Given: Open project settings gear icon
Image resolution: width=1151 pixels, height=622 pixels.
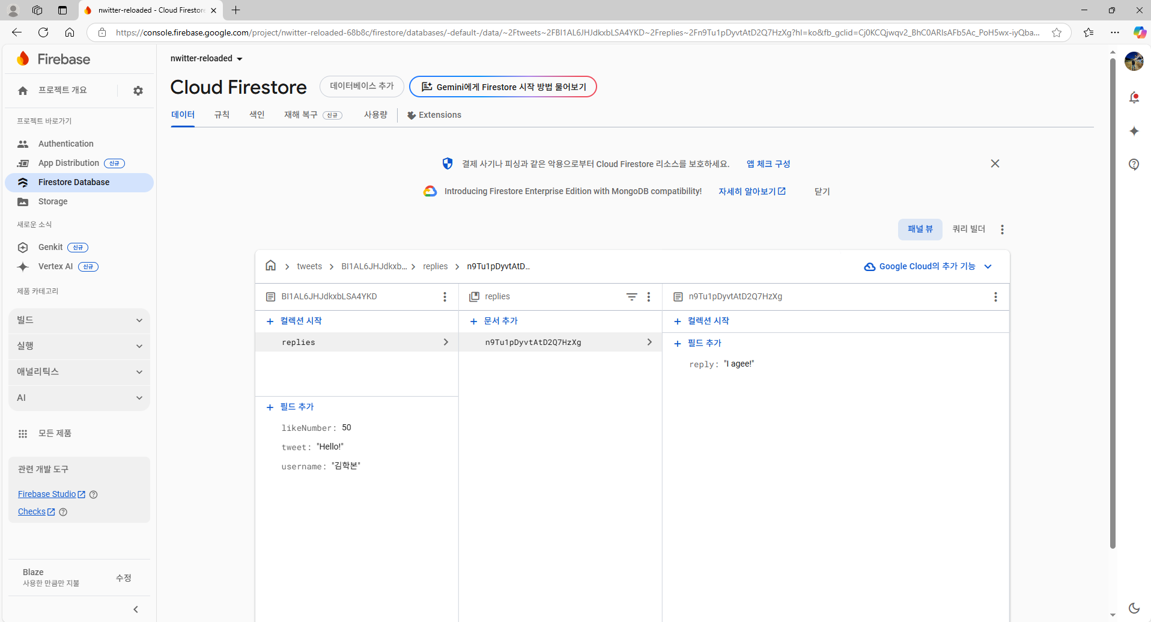Looking at the screenshot, I should point(138,91).
